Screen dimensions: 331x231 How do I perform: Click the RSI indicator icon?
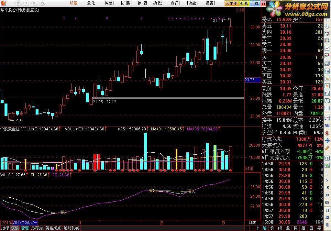click(327, 126)
